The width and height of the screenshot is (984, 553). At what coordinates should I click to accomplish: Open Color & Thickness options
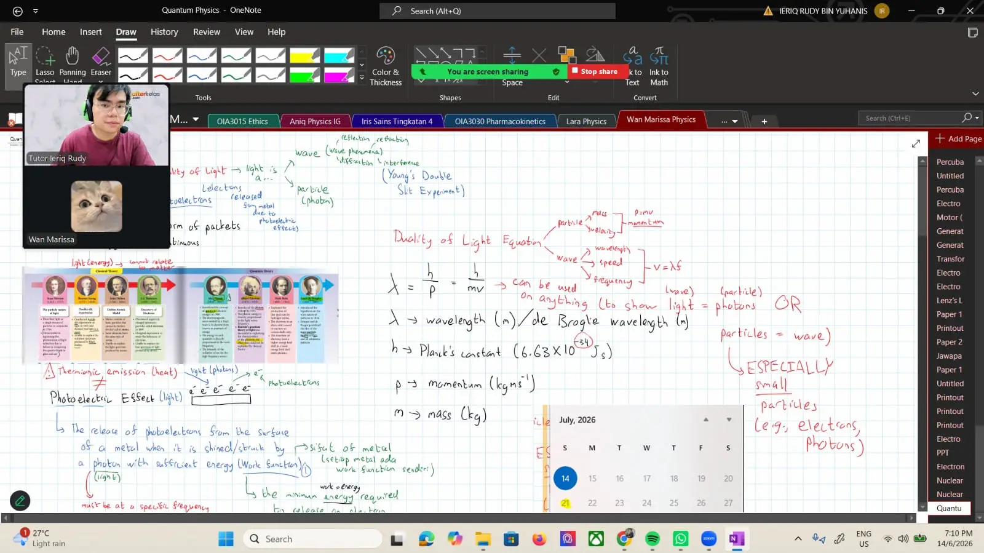386,66
